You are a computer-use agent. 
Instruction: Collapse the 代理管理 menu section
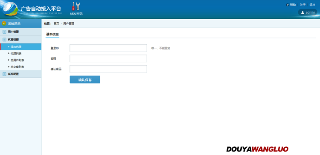click(x=20, y=40)
